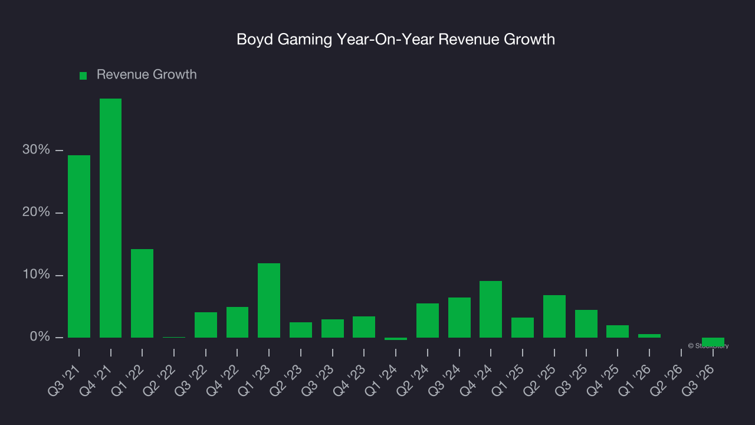Select the x-axis label Q3 '22
Image resolution: width=755 pixels, height=425 pixels.
[x=191, y=381]
